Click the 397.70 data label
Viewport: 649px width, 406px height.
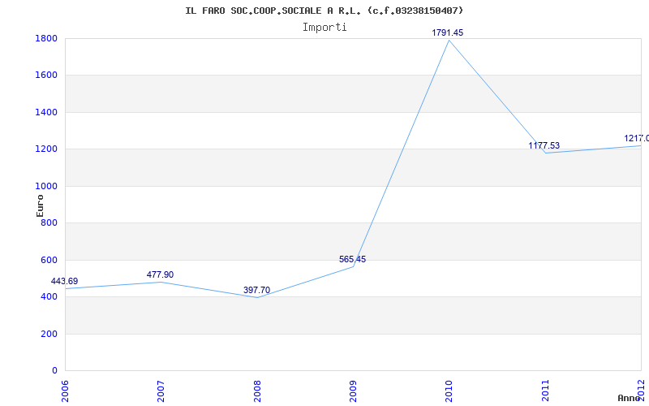(x=256, y=291)
